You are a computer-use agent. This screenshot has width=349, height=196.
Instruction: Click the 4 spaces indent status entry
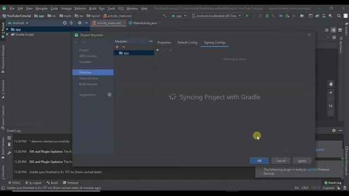click(328, 188)
